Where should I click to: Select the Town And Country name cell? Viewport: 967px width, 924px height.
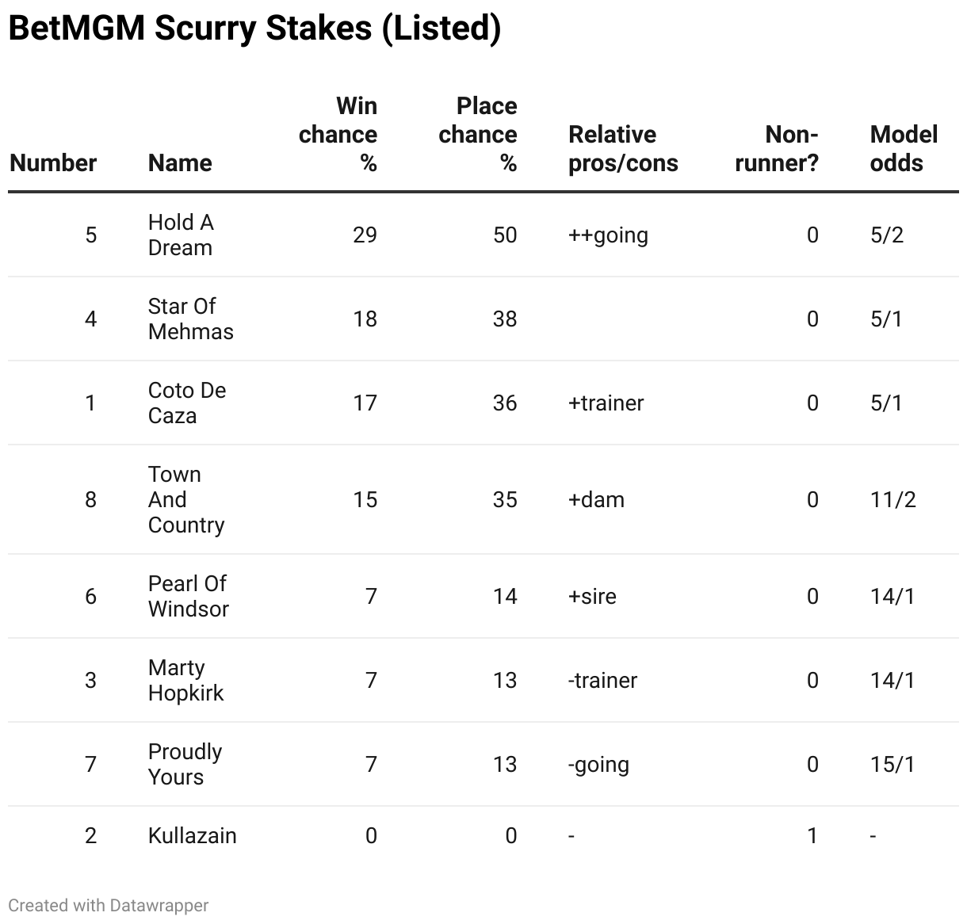[186, 499]
